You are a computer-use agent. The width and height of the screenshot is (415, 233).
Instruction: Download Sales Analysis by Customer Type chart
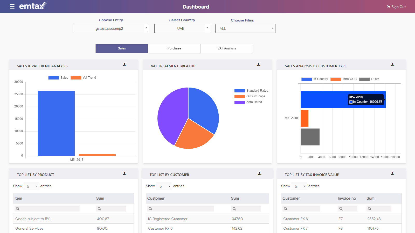coord(392,65)
